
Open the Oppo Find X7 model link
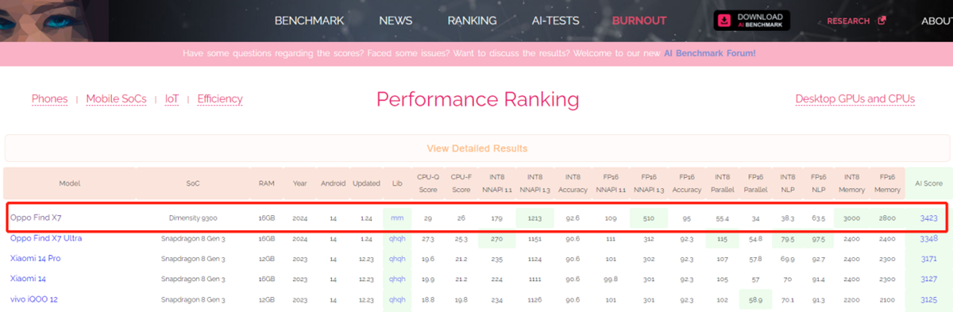[36, 218]
